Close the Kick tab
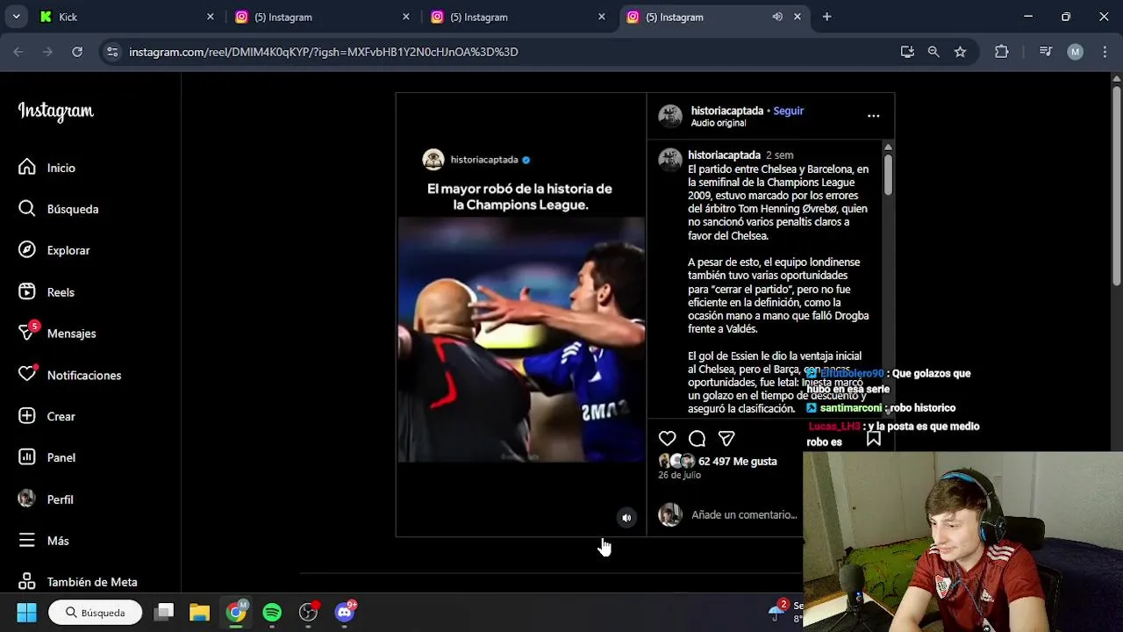1123x632 pixels. (x=211, y=17)
